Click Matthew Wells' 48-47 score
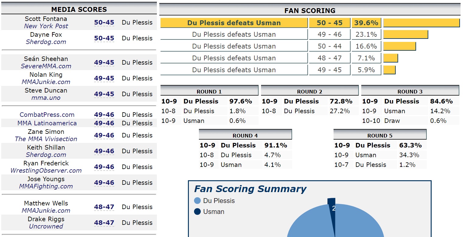This screenshot has height=237, width=463. [104, 207]
